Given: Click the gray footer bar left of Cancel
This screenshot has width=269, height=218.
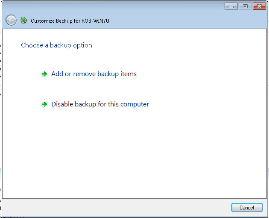Looking at the screenshot, I should [x=115, y=207].
